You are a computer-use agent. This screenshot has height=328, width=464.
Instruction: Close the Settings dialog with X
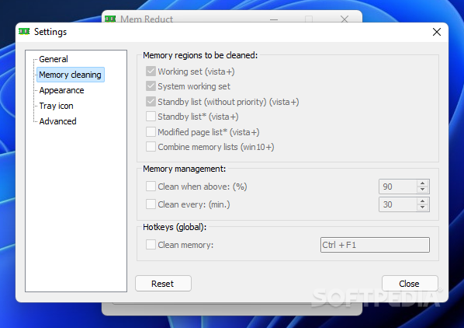pyautogui.click(x=437, y=32)
